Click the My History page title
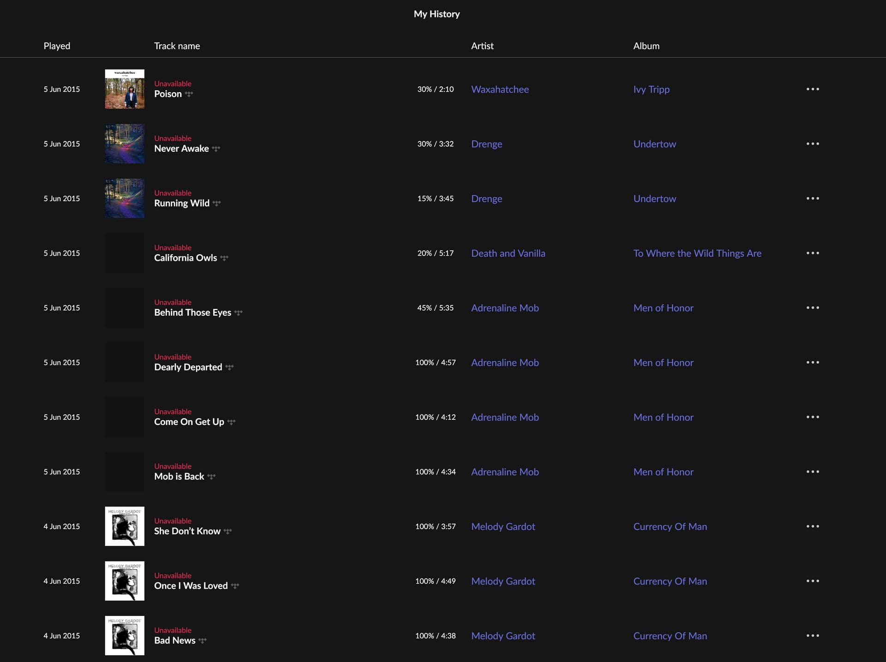This screenshot has width=886, height=662. click(x=437, y=14)
